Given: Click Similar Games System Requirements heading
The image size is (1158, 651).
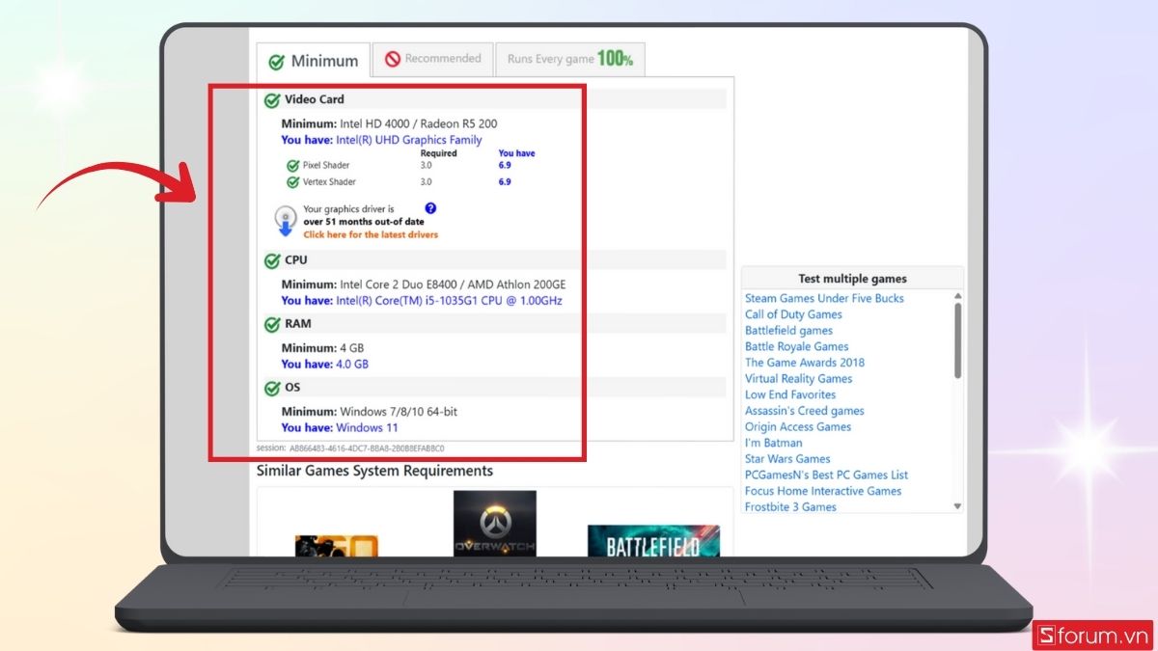Looking at the screenshot, I should [x=374, y=471].
